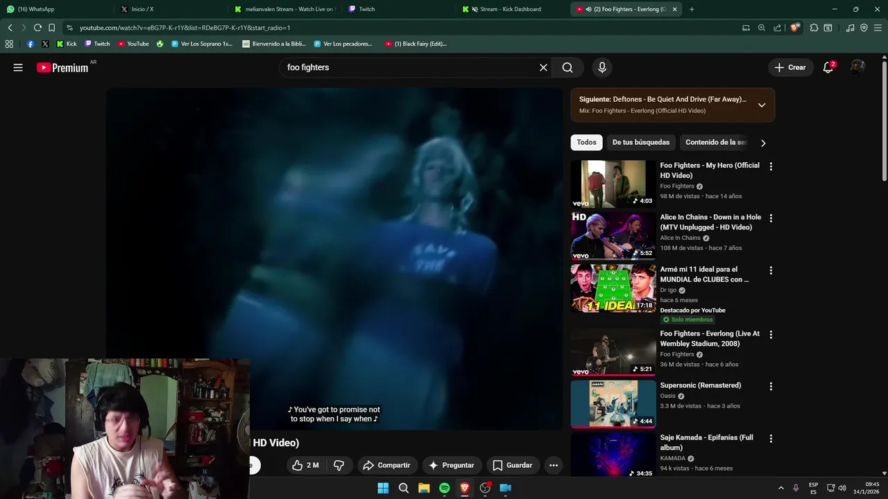Open the Kick bookmark

click(66, 44)
